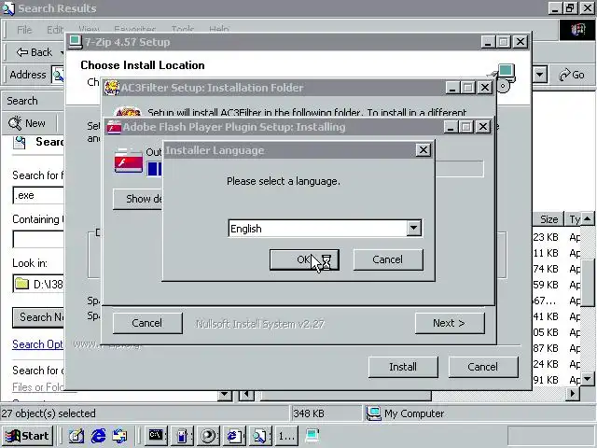Click the taskbar button labeled 1...
Image resolution: width=597 pixels, height=448 pixels.
tap(286, 436)
